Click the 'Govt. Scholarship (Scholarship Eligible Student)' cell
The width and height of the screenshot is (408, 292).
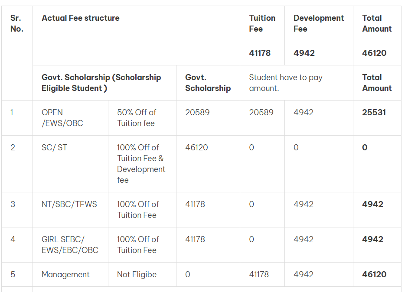coord(101,83)
